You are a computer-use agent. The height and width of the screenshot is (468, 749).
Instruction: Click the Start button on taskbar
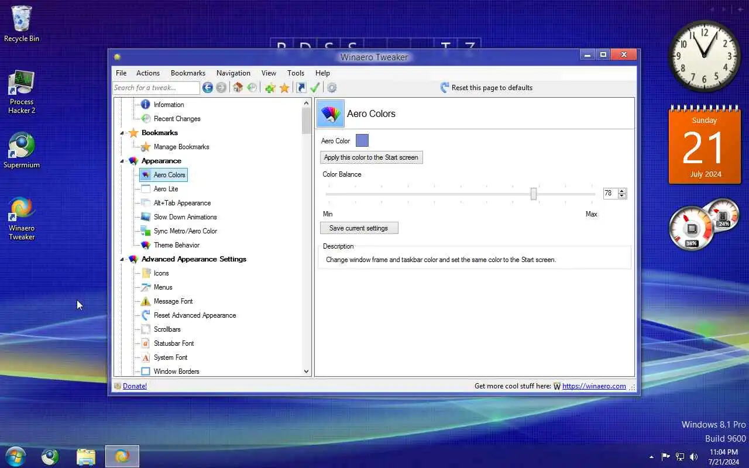15,456
